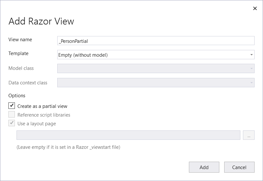Toggle the Use a layout page checkbox
263x181 pixels.
[12, 123]
